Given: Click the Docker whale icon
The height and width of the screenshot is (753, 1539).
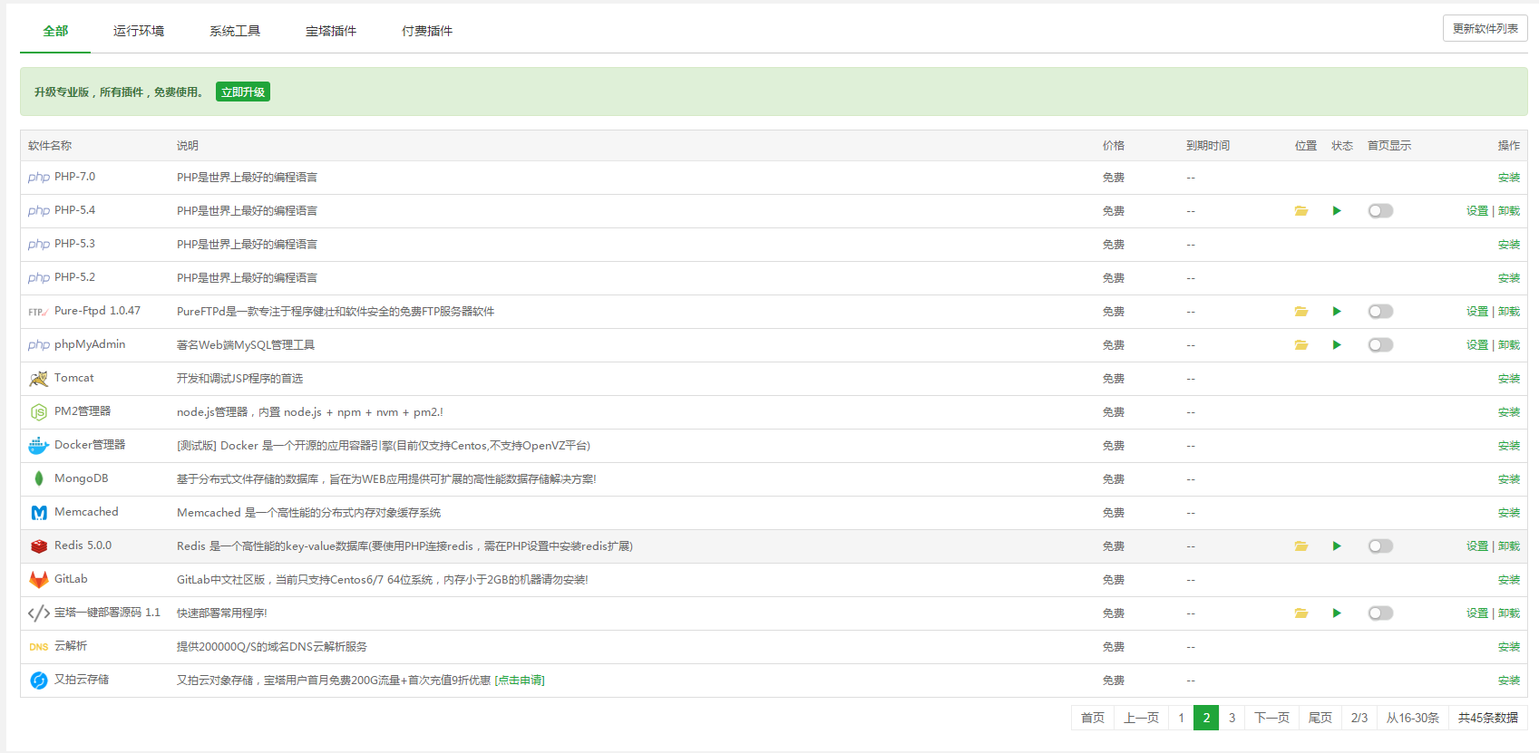Looking at the screenshot, I should pos(38,446).
